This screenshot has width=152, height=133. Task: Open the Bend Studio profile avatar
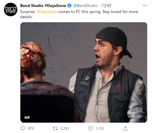(11, 9)
